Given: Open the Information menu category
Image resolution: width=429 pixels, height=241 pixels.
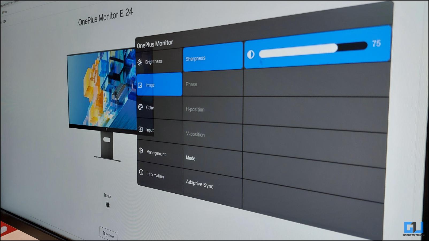Looking at the screenshot, I should (x=160, y=178).
